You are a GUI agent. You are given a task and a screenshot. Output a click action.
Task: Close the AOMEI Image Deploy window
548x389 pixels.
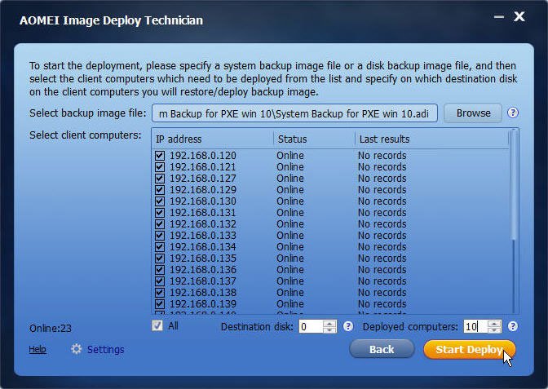(x=519, y=16)
